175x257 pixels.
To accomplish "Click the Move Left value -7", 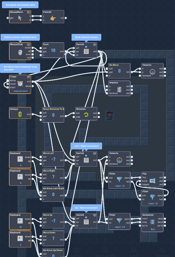I will tap(53, 159).
